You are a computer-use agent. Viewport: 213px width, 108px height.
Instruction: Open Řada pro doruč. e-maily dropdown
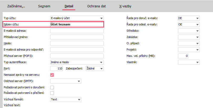[189, 18]
